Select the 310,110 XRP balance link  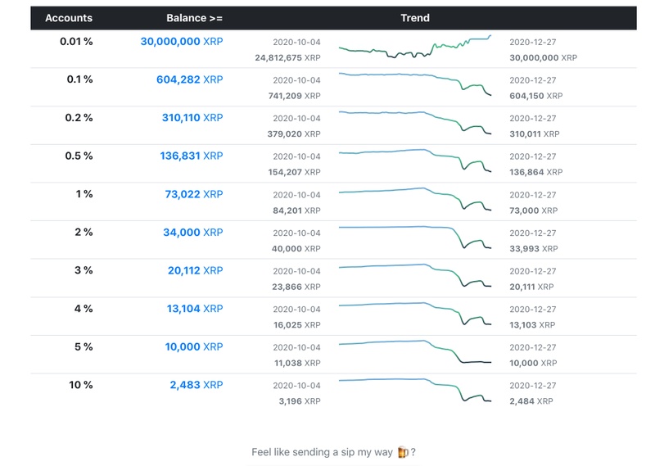click(x=192, y=118)
